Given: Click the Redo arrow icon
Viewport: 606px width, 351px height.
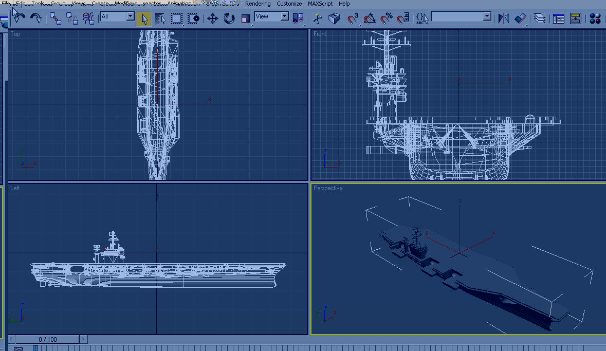Looking at the screenshot, I should pos(36,18).
